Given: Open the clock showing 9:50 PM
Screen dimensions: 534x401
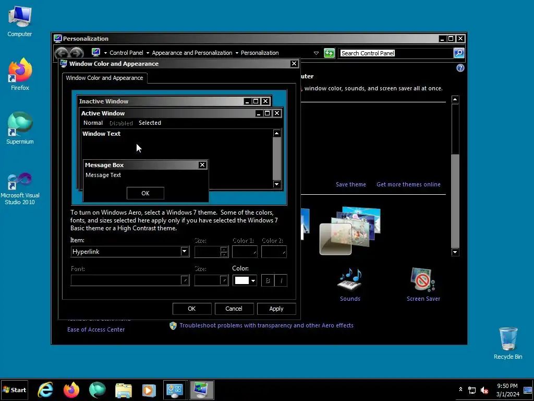Looking at the screenshot, I should pyautogui.click(x=507, y=390).
